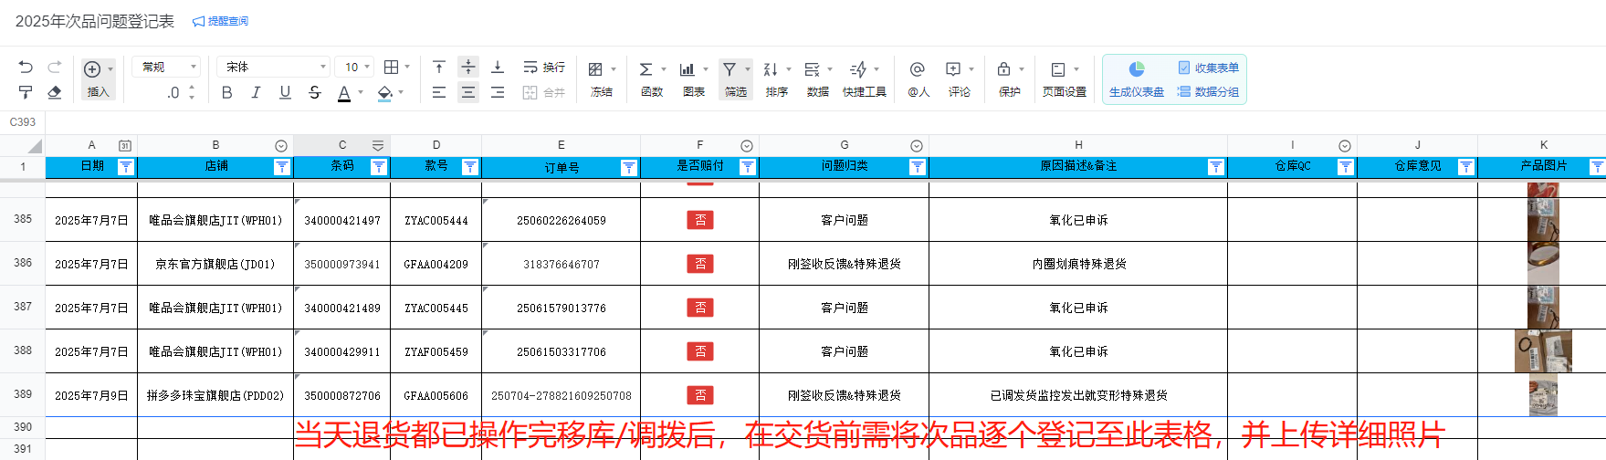Open the 保护 protection menu
This screenshot has height=460, width=1606.
pyautogui.click(x=1009, y=78)
